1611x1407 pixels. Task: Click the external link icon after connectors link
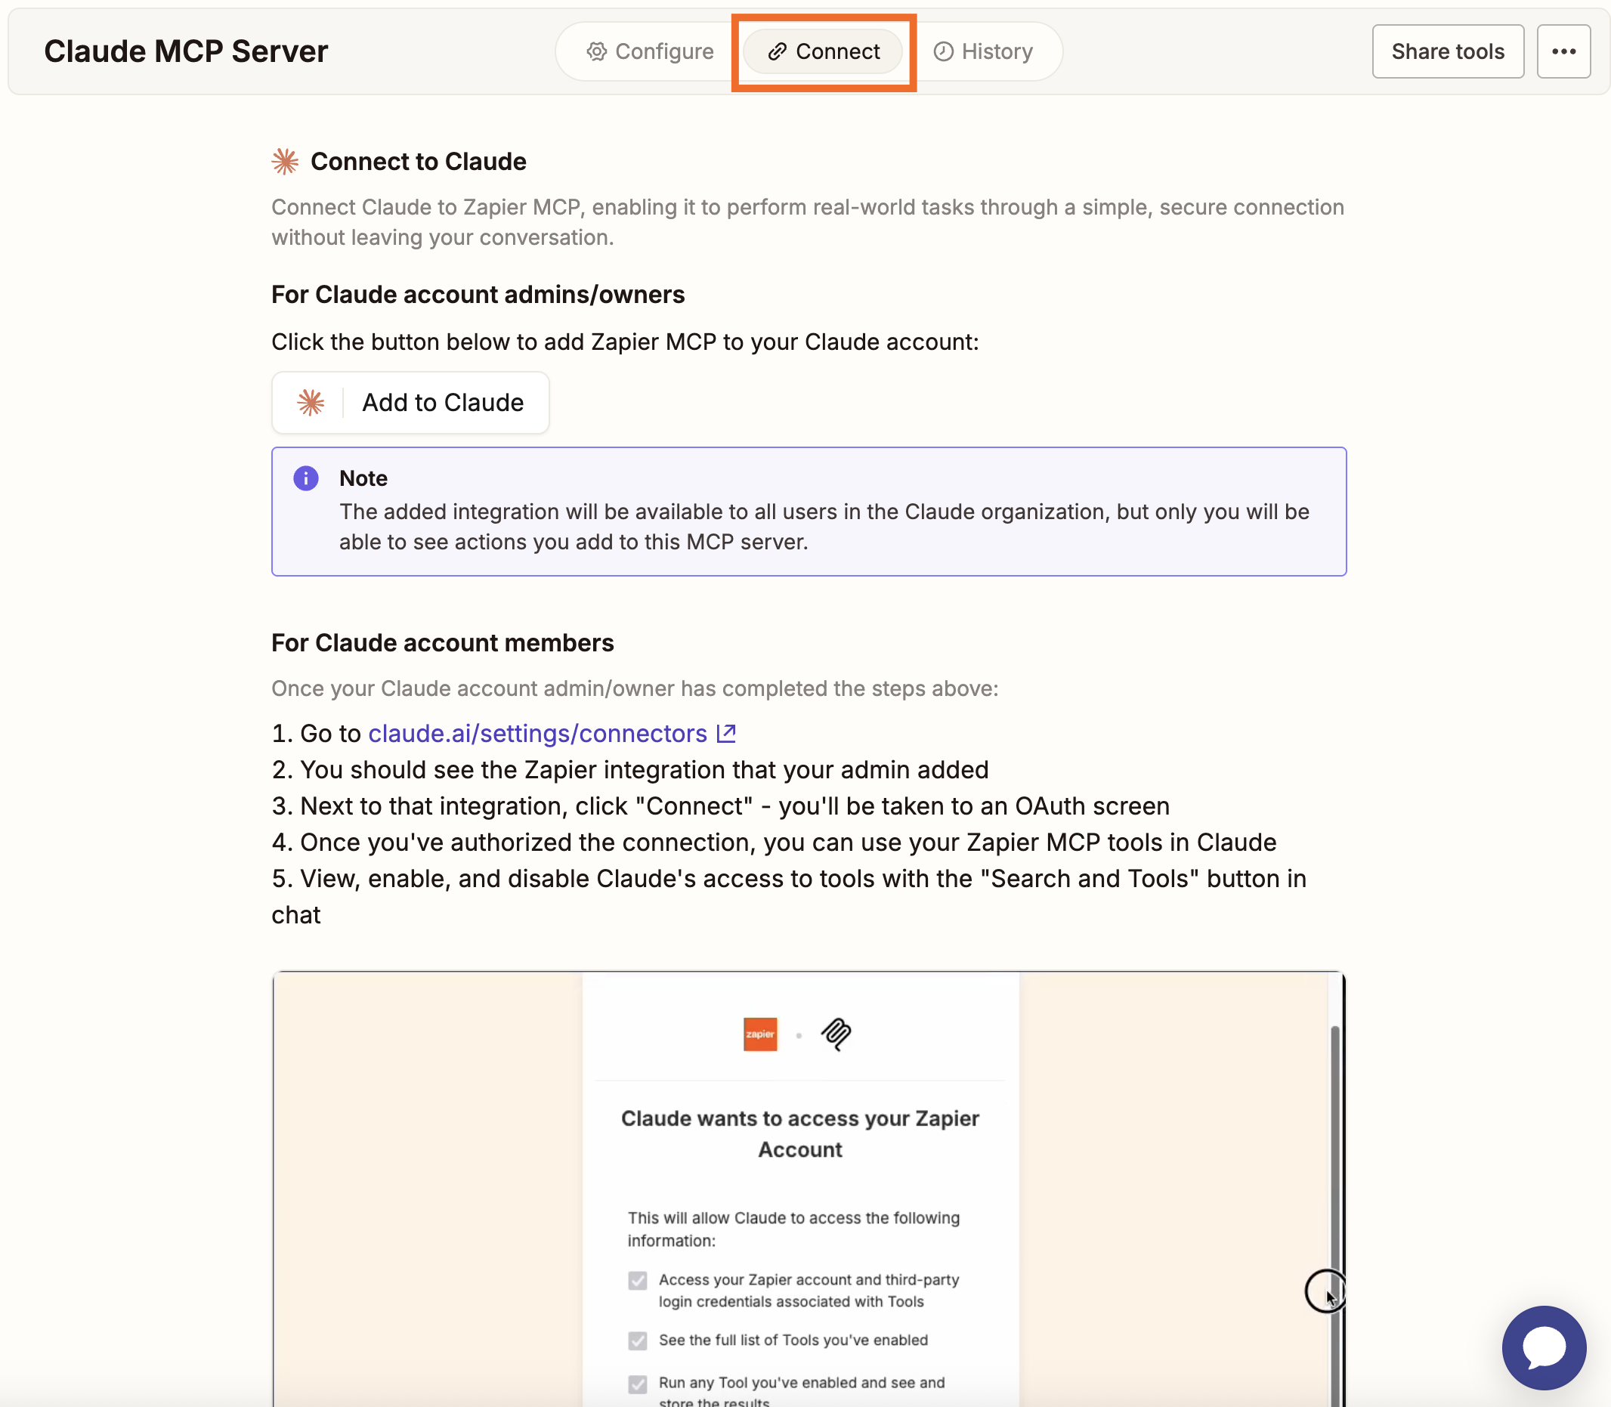point(726,732)
